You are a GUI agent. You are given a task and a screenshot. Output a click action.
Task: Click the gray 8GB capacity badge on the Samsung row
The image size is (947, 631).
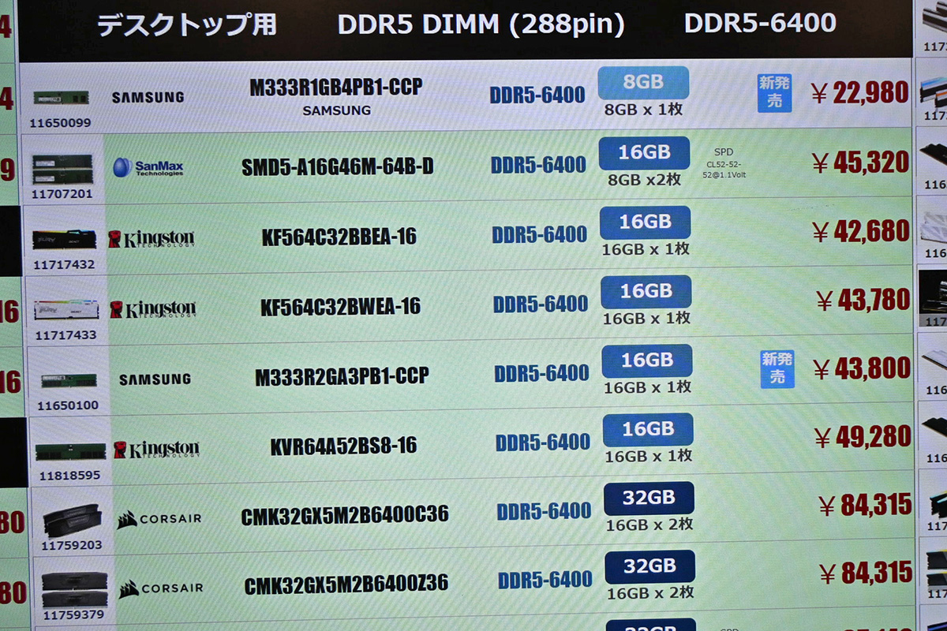(643, 84)
